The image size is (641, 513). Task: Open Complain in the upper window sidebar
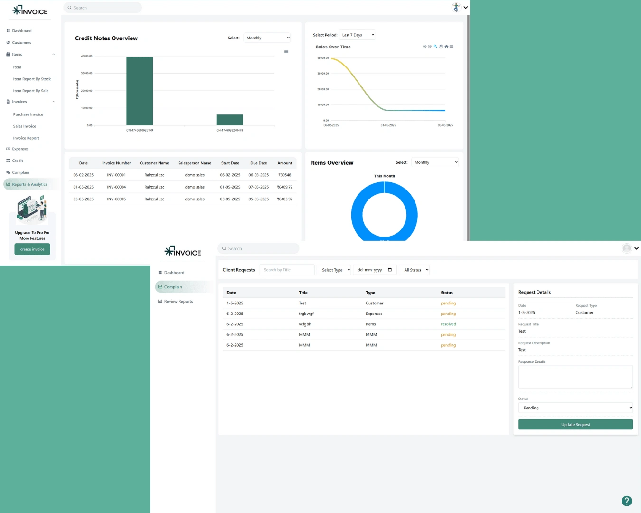(x=20, y=172)
